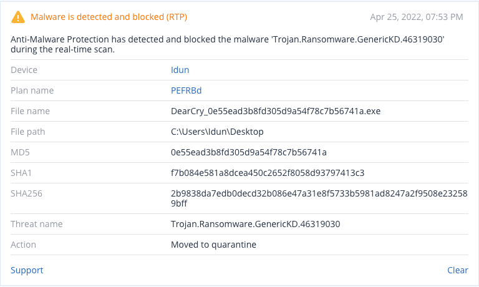Click the Action field label
Screen dimensions: 479x287
tap(23, 245)
